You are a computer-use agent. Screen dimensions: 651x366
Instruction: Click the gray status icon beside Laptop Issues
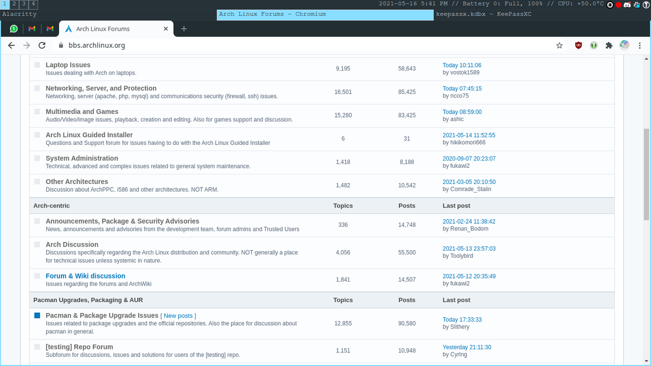[x=37, y=65]
